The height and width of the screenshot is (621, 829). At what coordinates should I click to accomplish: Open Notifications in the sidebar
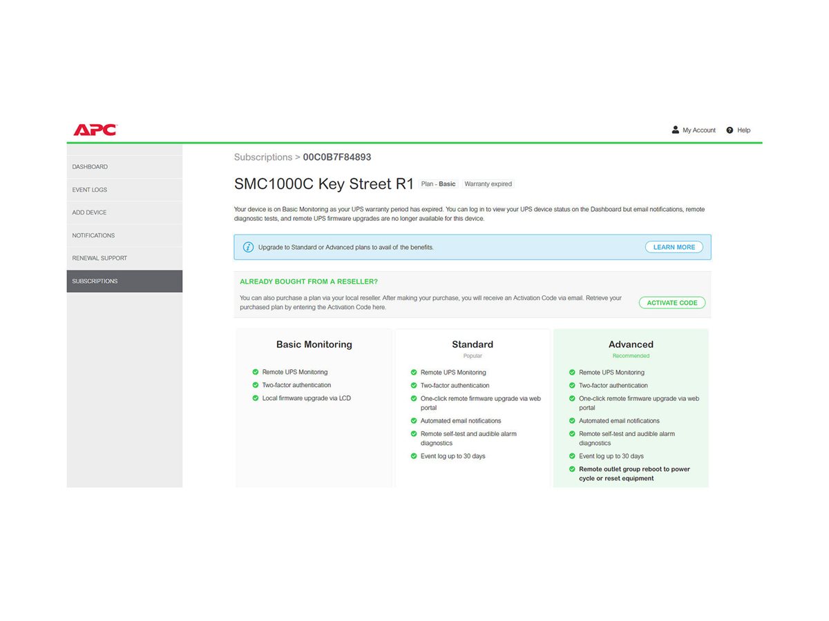tap(93, 235)
